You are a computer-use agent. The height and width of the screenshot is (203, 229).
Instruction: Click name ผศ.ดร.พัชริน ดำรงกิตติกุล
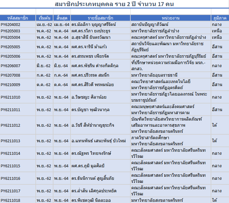tap(95, 66)
